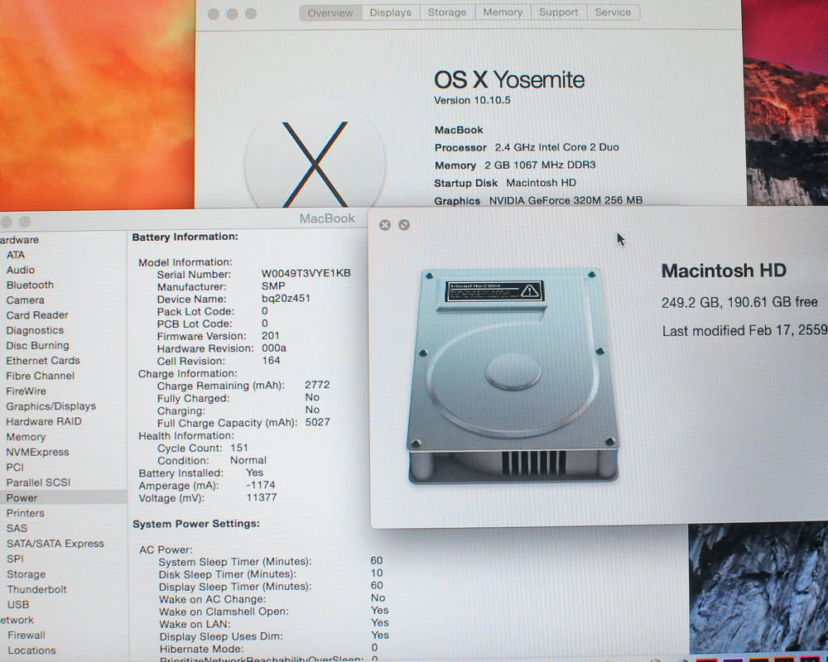Select Locations under Network in sidebar

(x=31, y=650)
